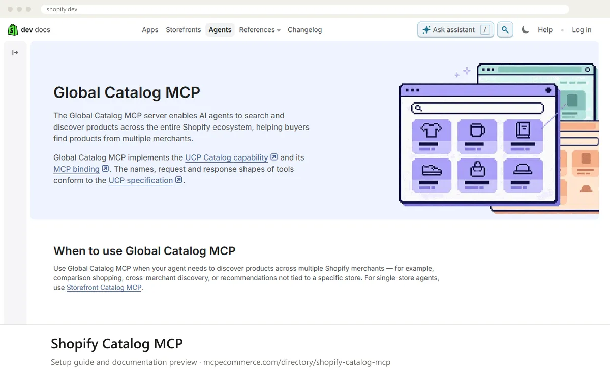This screenshot has height=381, width=610.
Task: Open the Apps nav item
Action: 150,30
